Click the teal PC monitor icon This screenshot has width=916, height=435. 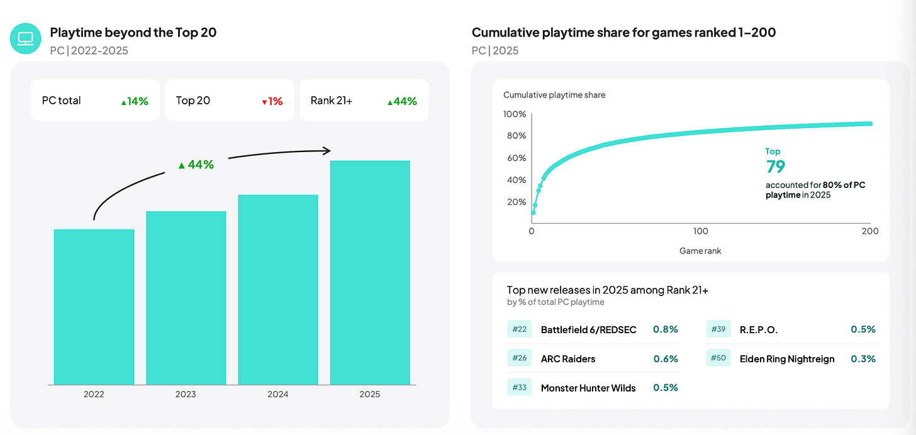coord(26,39)
